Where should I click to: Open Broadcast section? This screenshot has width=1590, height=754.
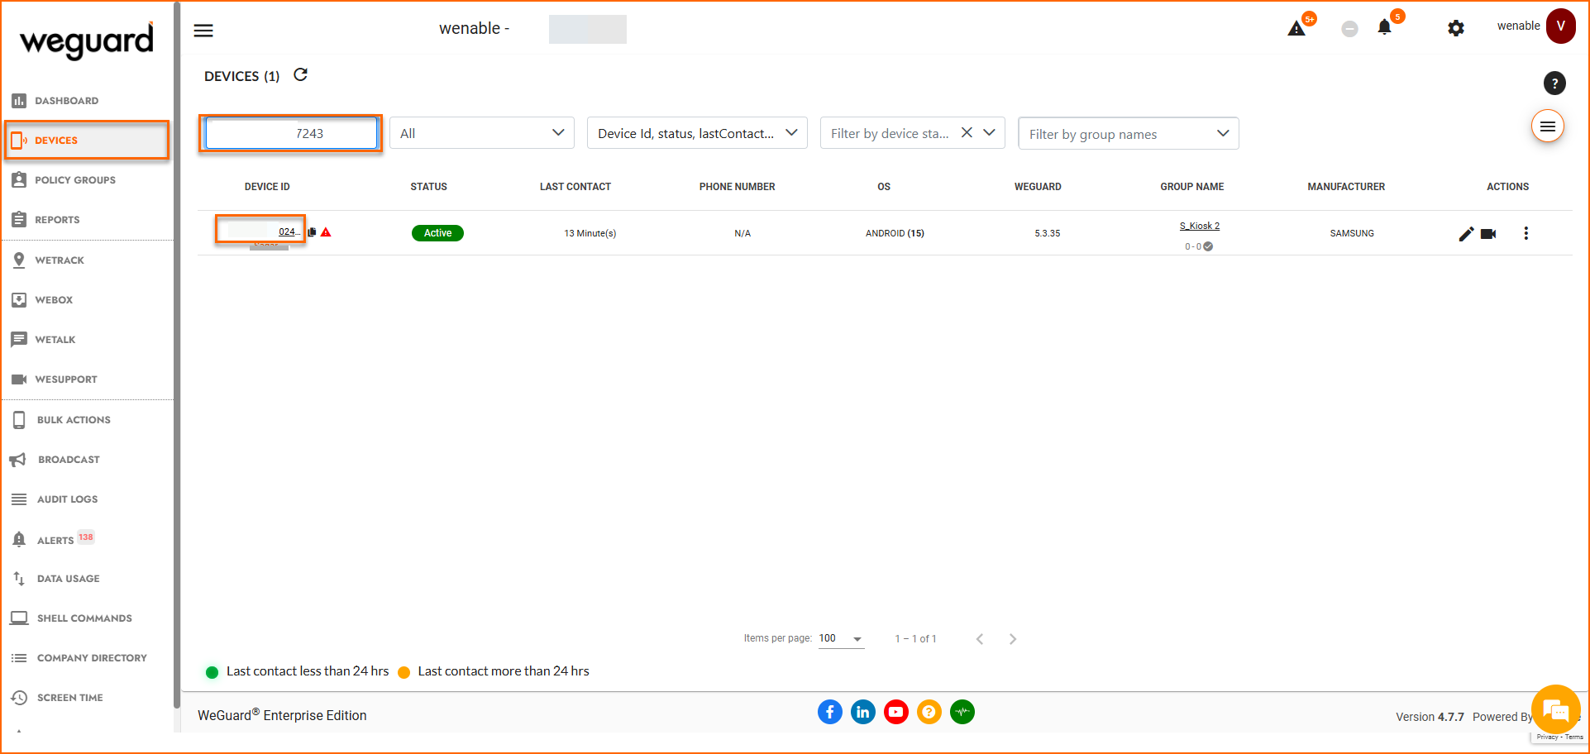click(x=69, y=460)
